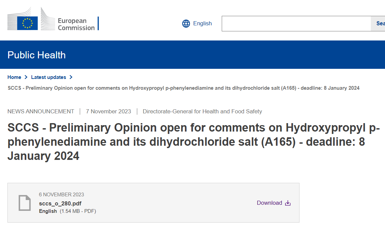Go to the Home breadcrumb

pyautogui.click(x=14, y=77)
